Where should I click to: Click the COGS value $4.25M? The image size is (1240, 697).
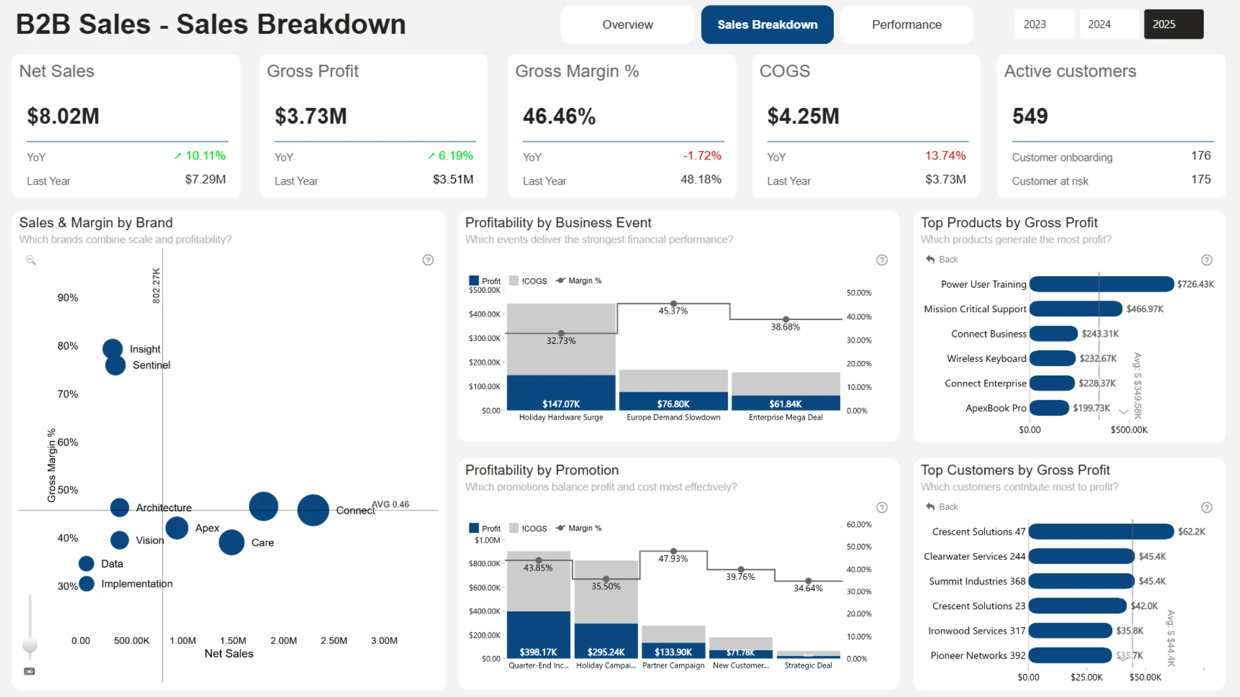pos(803,116)
